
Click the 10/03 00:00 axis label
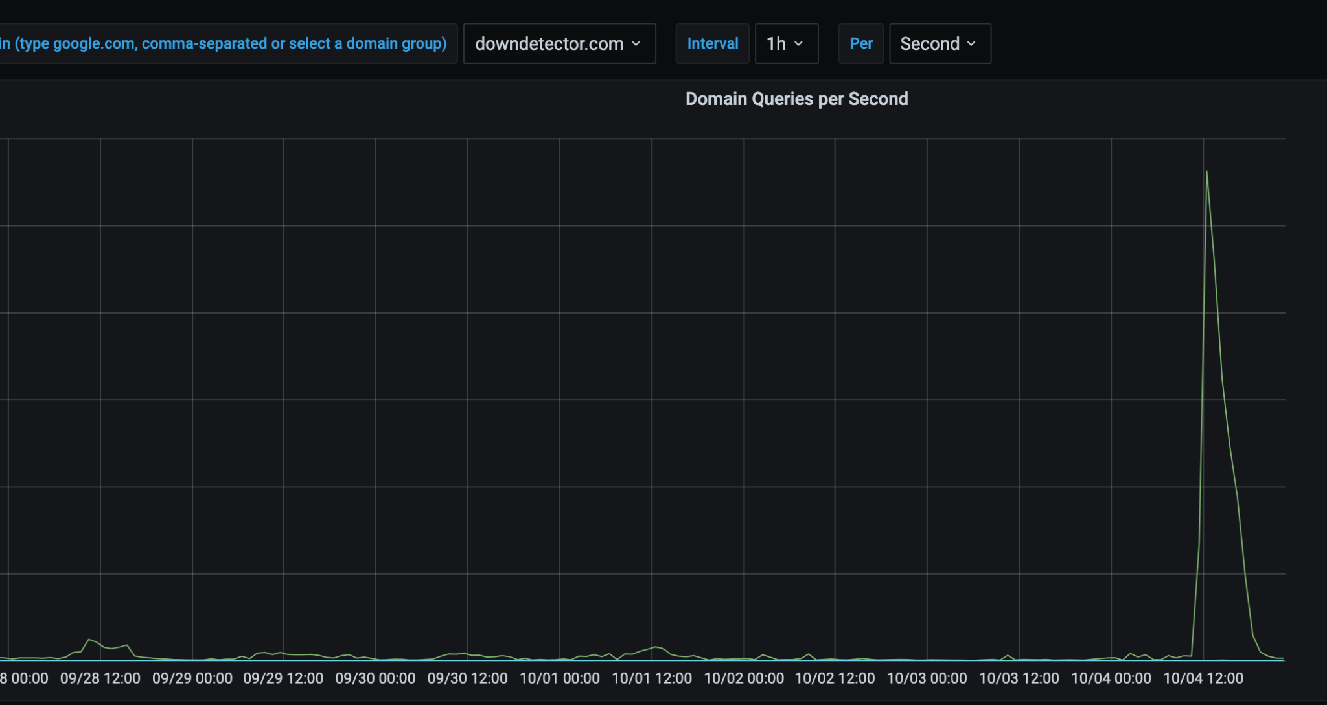tap(927, 678)
